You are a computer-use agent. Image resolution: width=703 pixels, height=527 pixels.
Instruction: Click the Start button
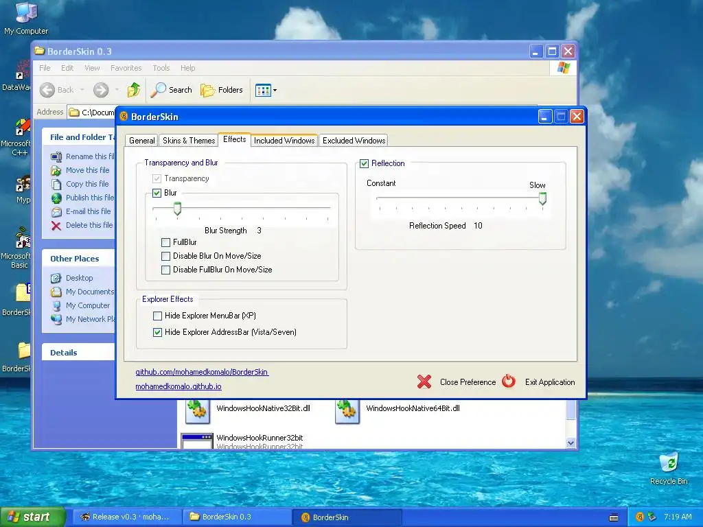[x=33, y=517]
